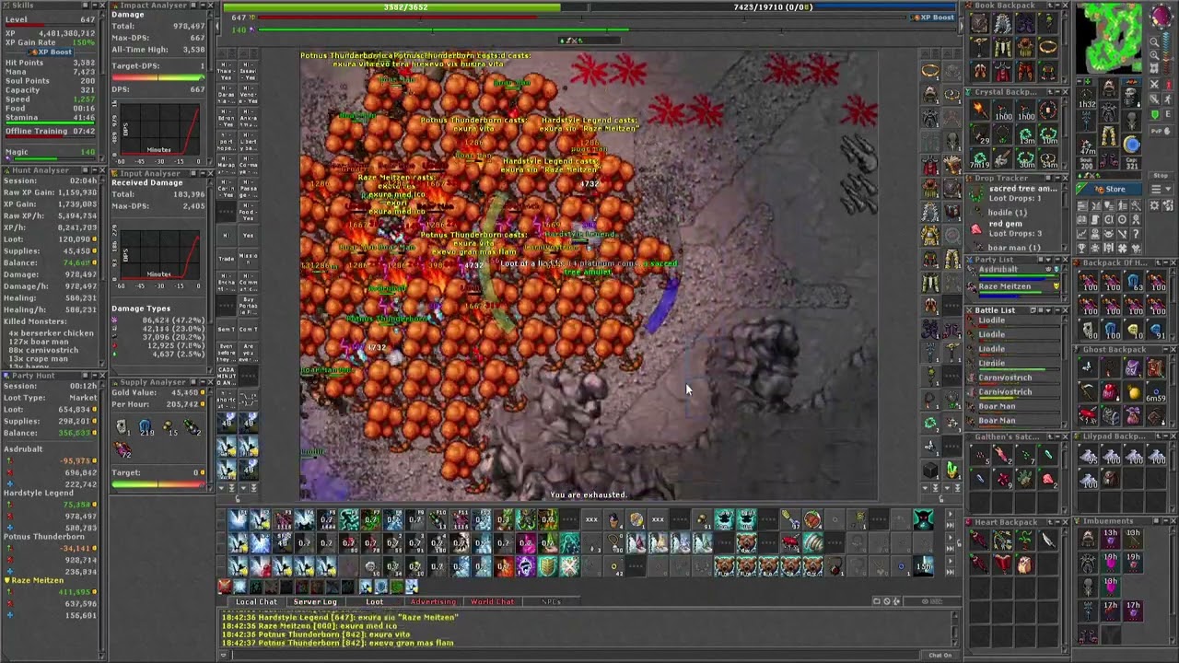The height and width of the screenshot is (663, 1179).
Task: Select the helmet equipment slot
Action: click(x=1111, y=87)
